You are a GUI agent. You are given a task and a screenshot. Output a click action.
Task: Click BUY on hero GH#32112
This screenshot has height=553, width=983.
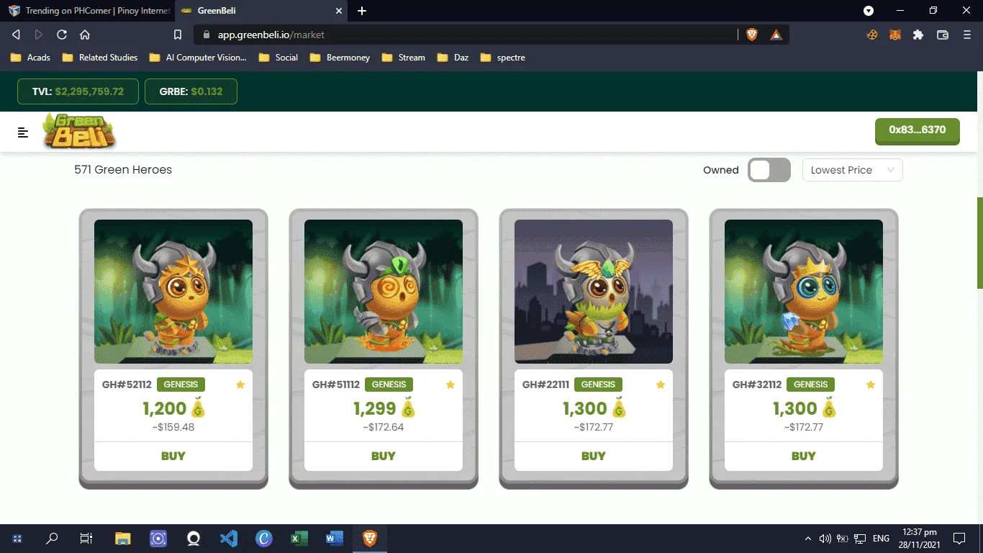point(804,456)
